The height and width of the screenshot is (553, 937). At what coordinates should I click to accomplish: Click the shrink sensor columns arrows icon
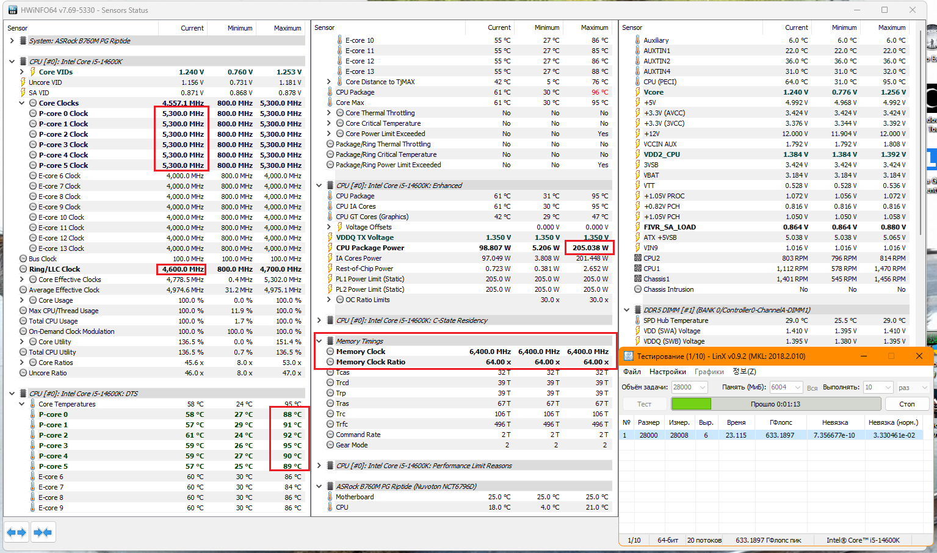coord(43,533)
